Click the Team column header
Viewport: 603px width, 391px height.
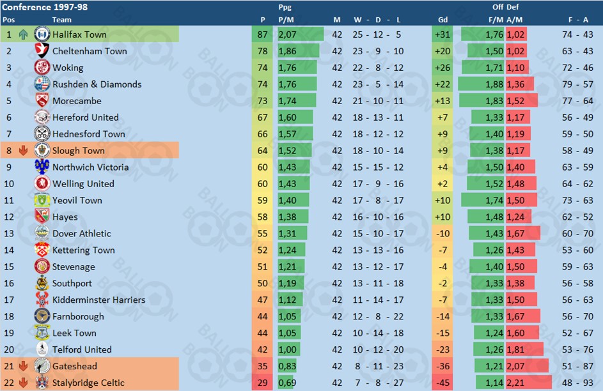point(61,20)
